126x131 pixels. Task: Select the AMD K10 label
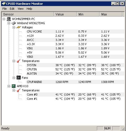23,86
